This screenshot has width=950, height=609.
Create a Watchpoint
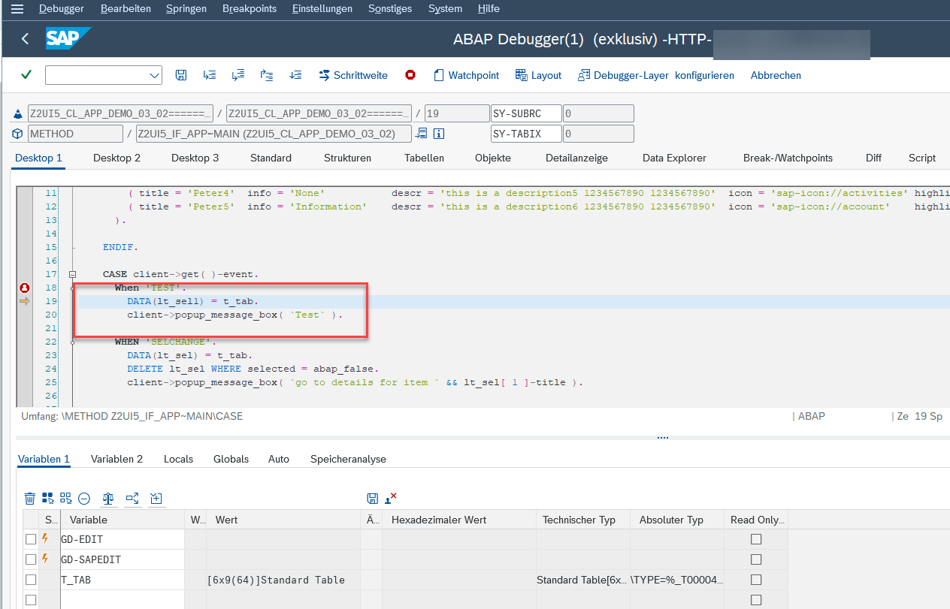tap(466, 75)
